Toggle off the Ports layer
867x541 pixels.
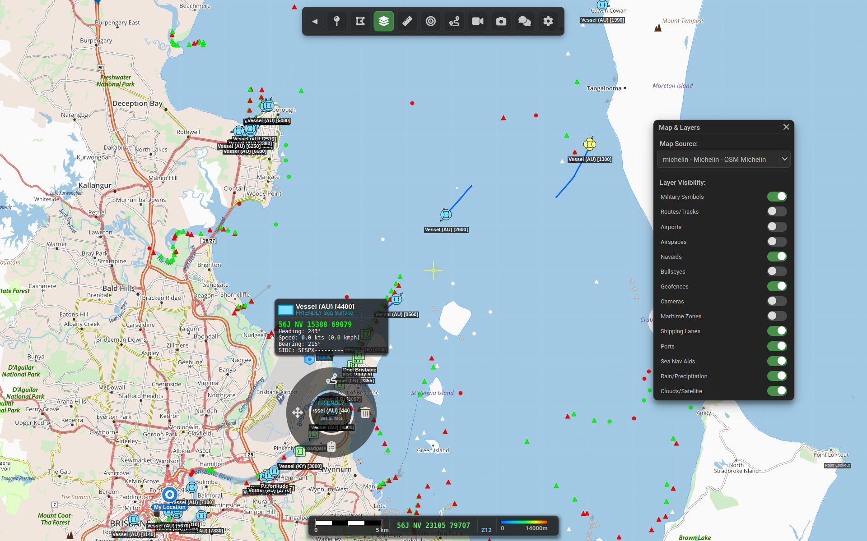[777, 346]
